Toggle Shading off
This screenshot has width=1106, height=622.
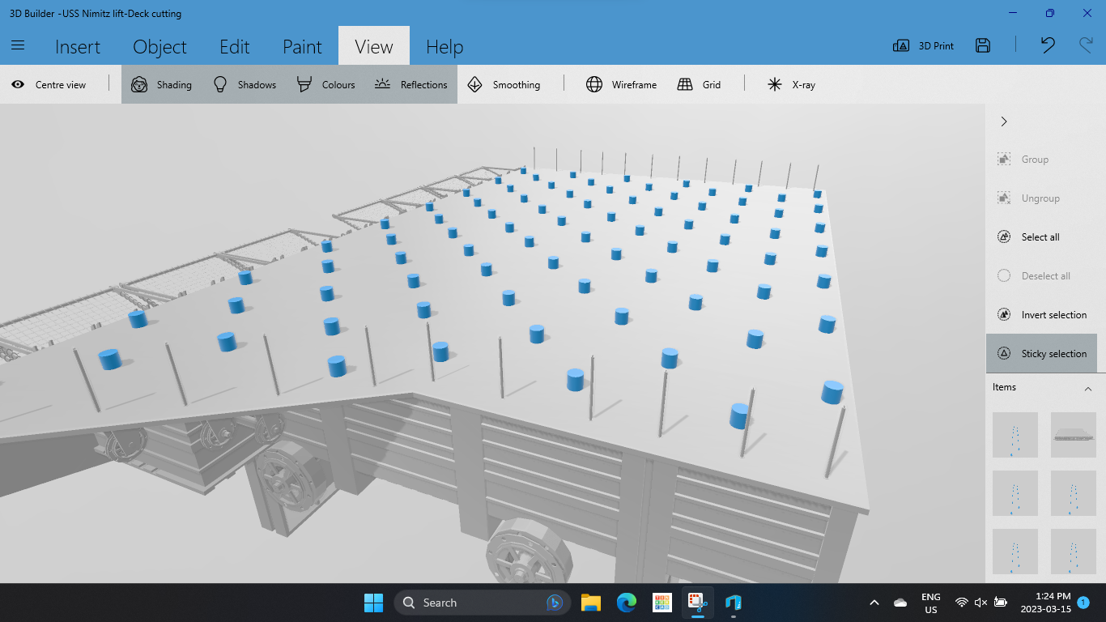pos(162,84)
